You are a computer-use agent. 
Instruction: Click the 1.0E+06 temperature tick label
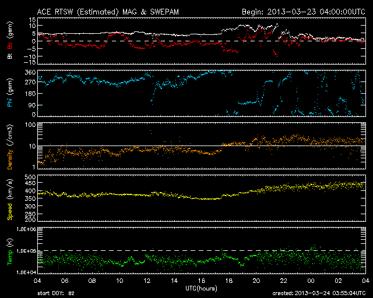pos(22,229)
